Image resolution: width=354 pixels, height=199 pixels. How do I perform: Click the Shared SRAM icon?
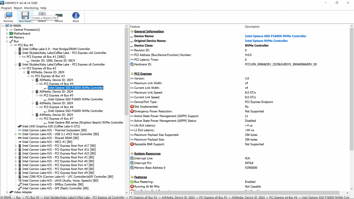pos(20,138)
